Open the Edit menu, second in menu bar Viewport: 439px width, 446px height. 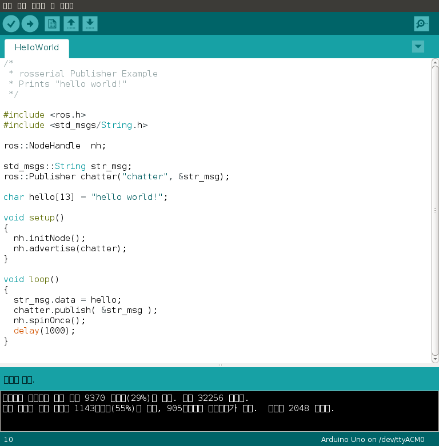[x=22, y=6]
